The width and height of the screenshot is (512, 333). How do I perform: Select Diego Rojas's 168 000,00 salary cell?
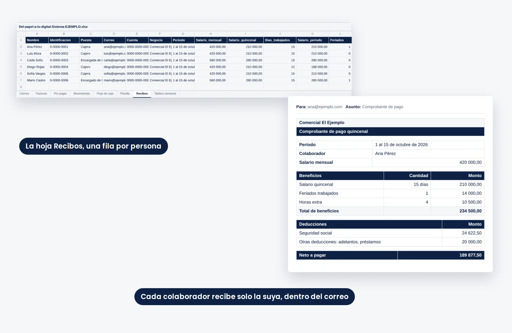coord(312,67)
